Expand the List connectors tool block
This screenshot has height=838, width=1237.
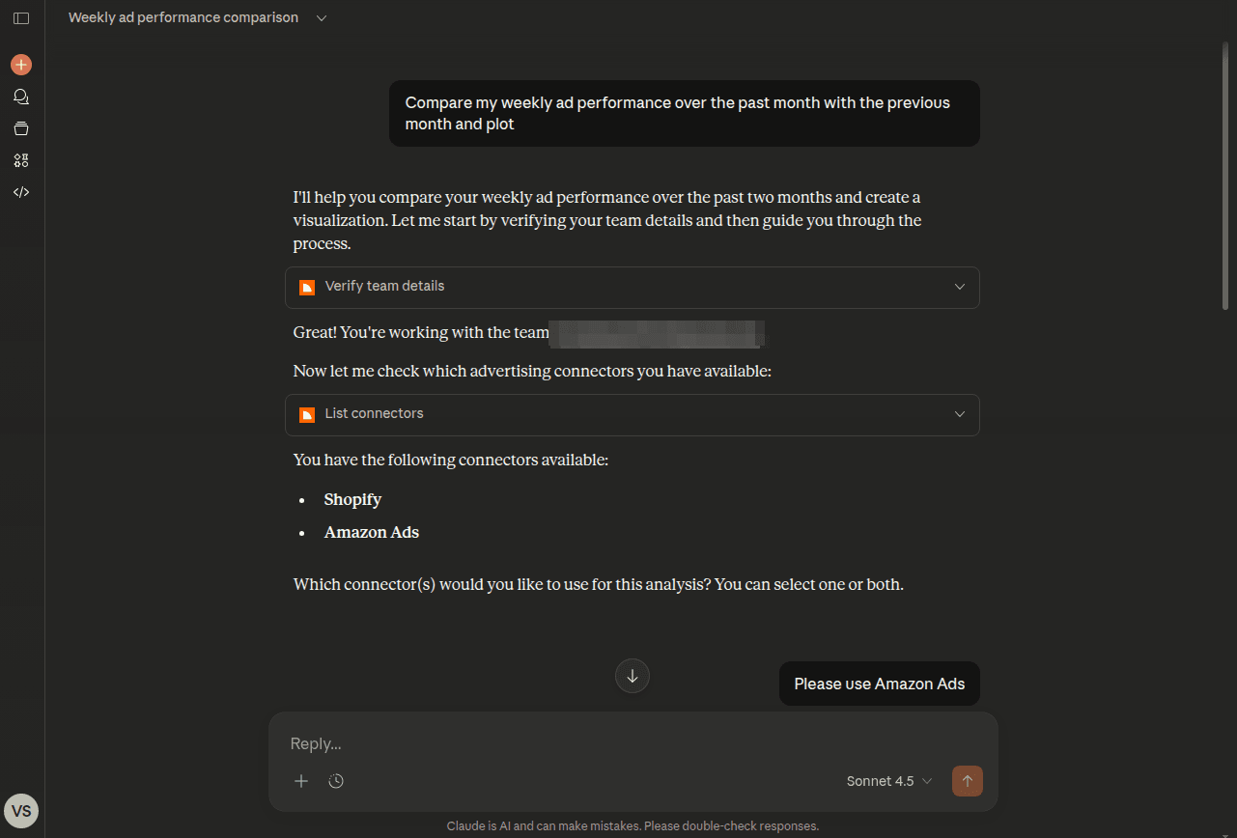click(633, 414)
